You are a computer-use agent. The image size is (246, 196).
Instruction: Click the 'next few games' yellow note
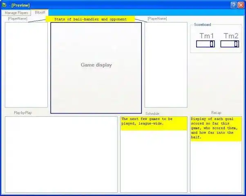(154, 123)
